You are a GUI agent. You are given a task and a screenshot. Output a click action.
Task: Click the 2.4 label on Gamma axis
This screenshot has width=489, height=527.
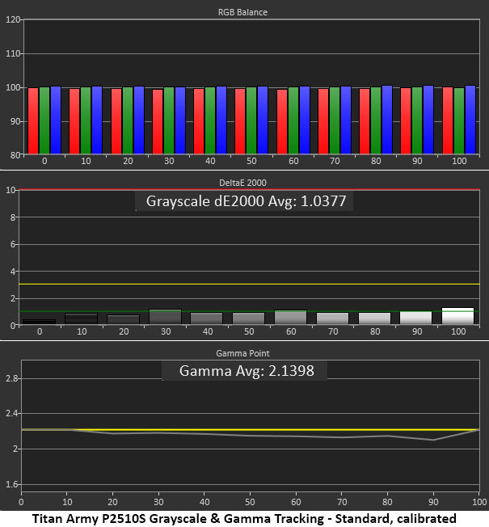coord(12,414)
